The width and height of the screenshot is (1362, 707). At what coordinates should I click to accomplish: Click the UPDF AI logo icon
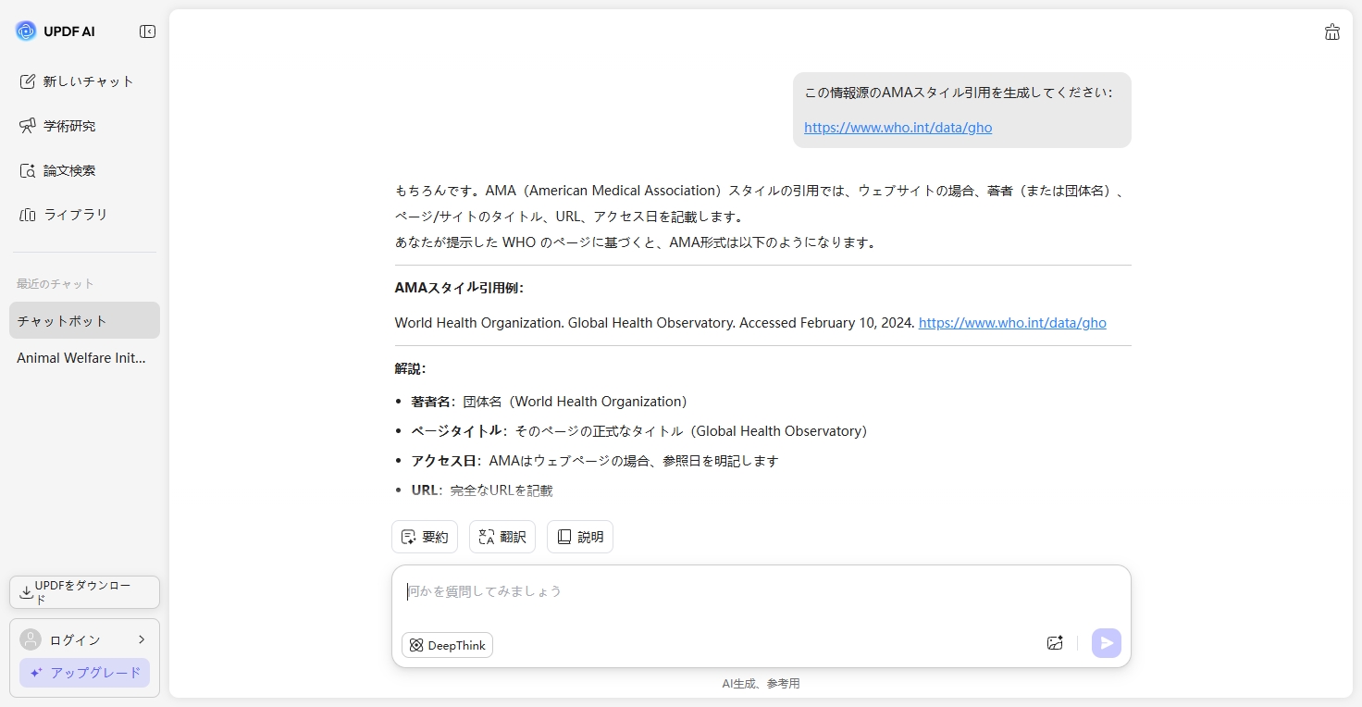pyautogui.click(x=26, y=31)
